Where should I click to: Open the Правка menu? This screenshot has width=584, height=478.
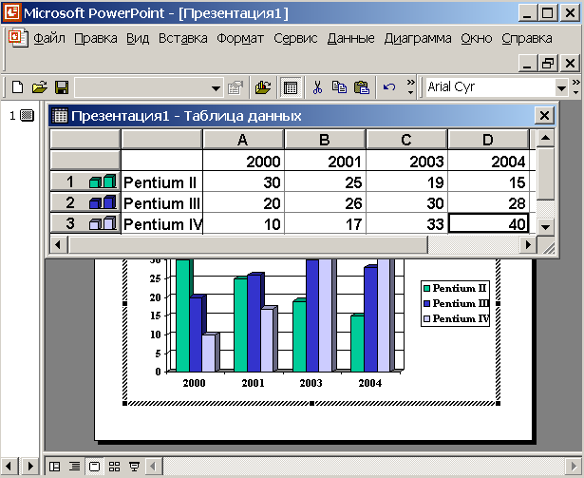(96, 38)
